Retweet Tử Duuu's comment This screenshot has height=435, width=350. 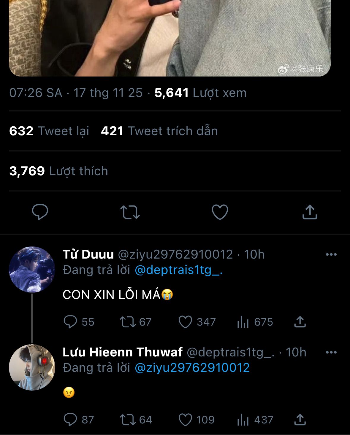pyautogui.click(x=128, y=322)
